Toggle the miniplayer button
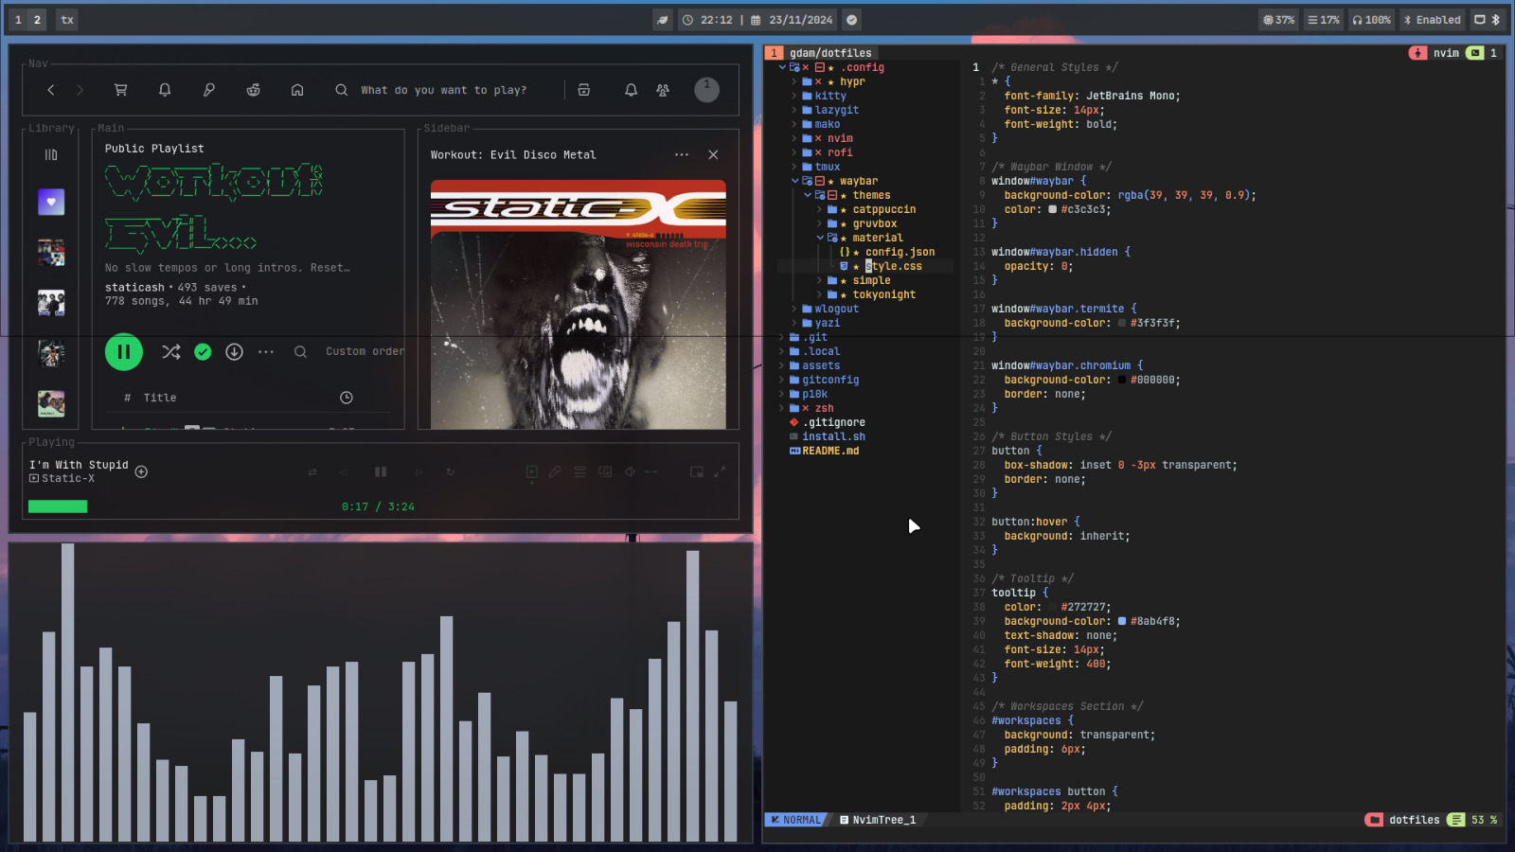The image size is (1515, 852). pos(697,471)
